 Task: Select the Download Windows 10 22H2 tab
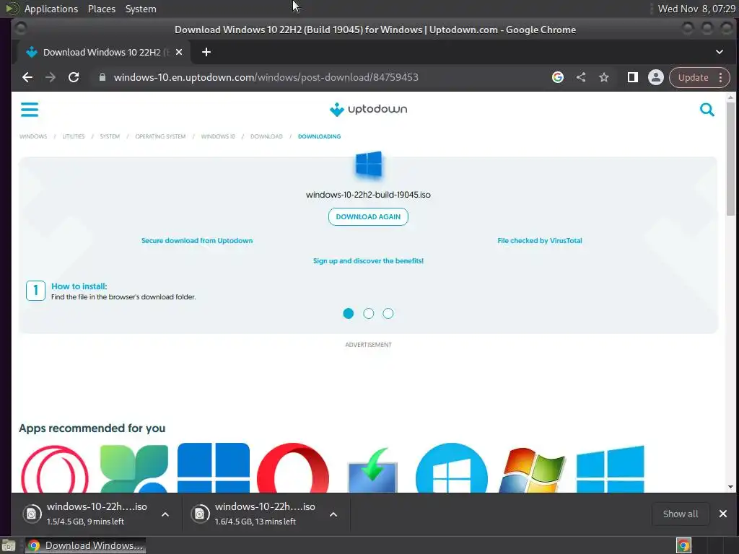pos(104,52)
